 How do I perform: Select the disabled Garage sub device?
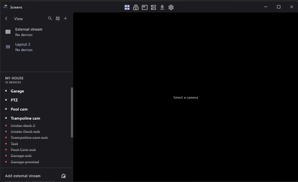(x=21, y=156)
